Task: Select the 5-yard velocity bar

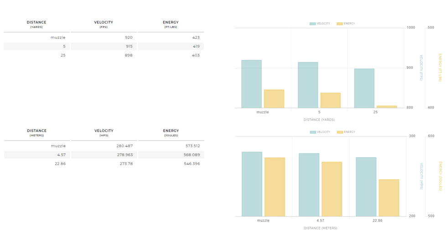Action: point(308,85)
